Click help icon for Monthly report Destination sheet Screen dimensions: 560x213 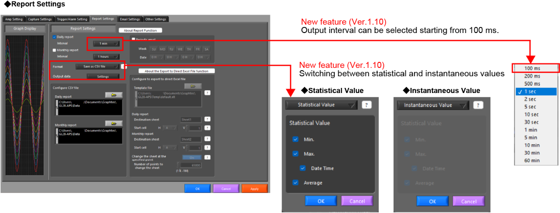pyautogui.click(x=207, y=139)
